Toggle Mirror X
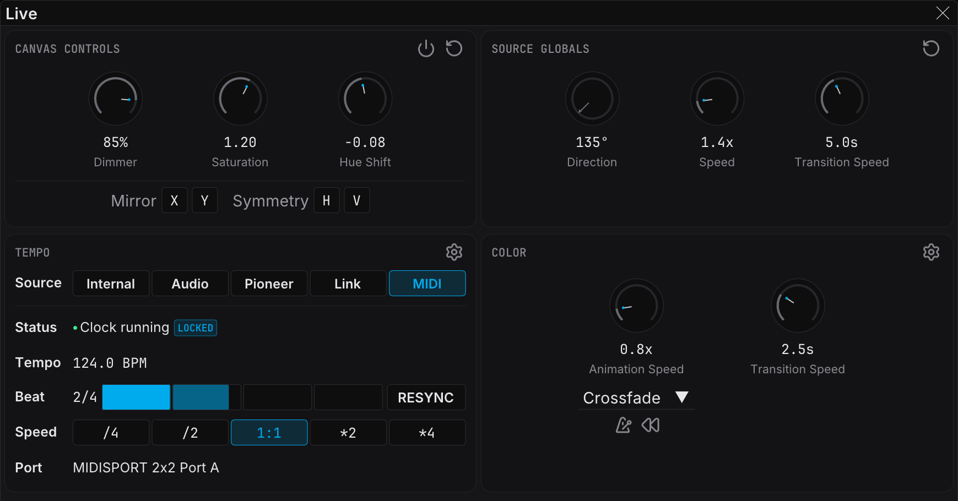 (x=175, y=200)
